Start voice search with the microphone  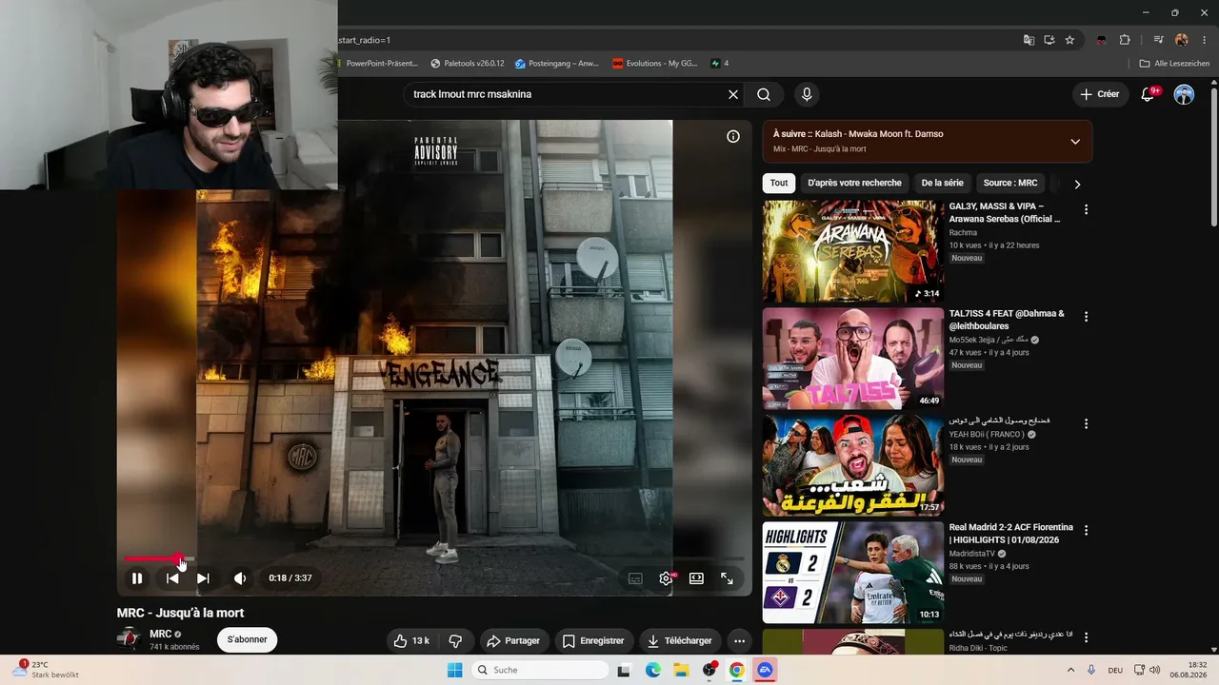click(x=807, y=94)
